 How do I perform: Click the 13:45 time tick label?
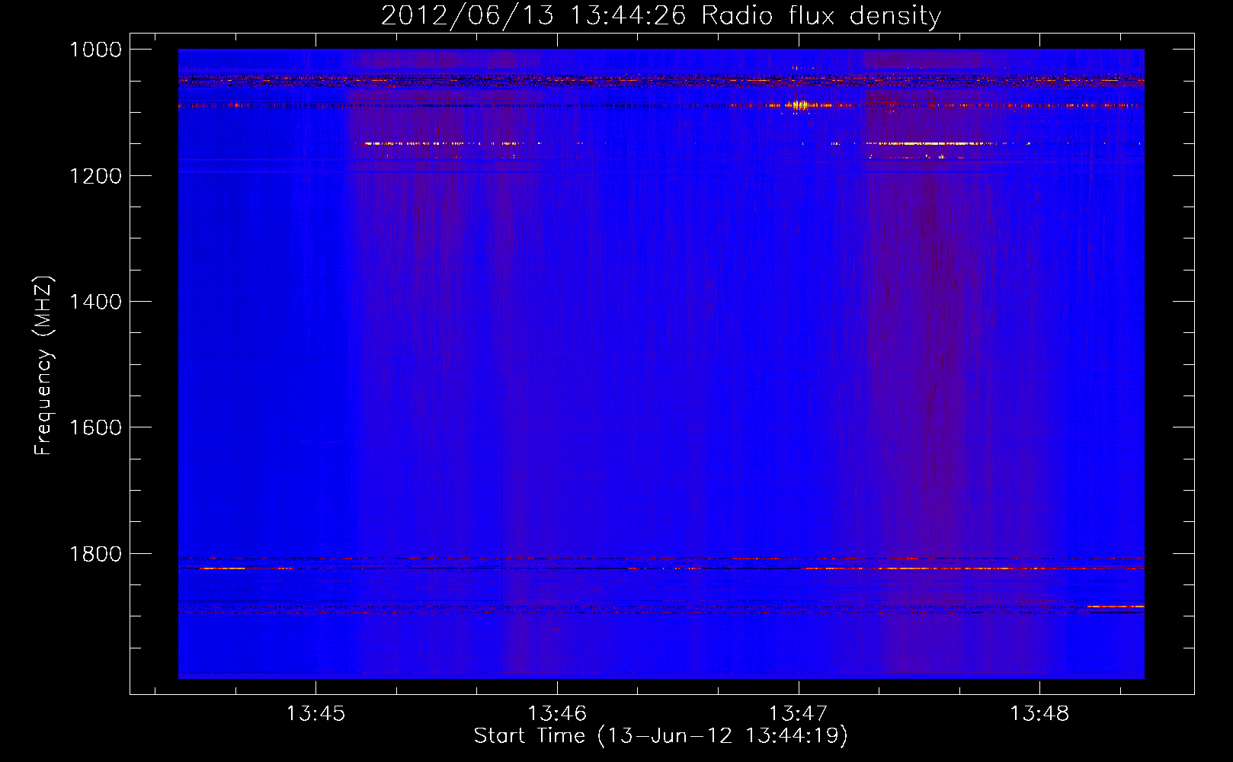click(x=315, y=713)
